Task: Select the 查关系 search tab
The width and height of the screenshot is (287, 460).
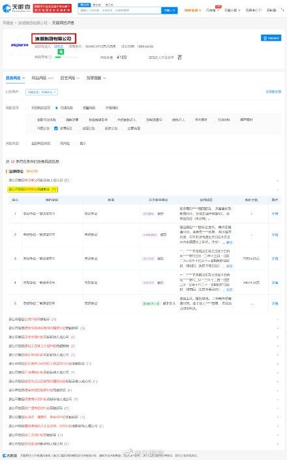Action: 109,5
